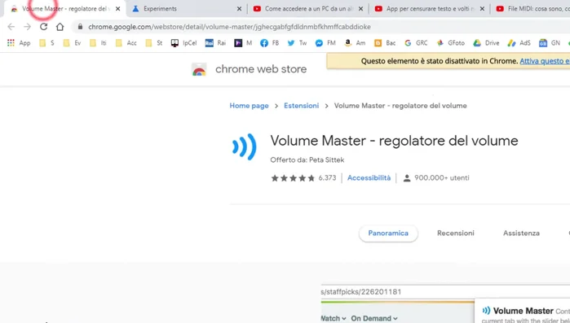Open the S bookmark folder
The image size is (570, 323).
47,43
